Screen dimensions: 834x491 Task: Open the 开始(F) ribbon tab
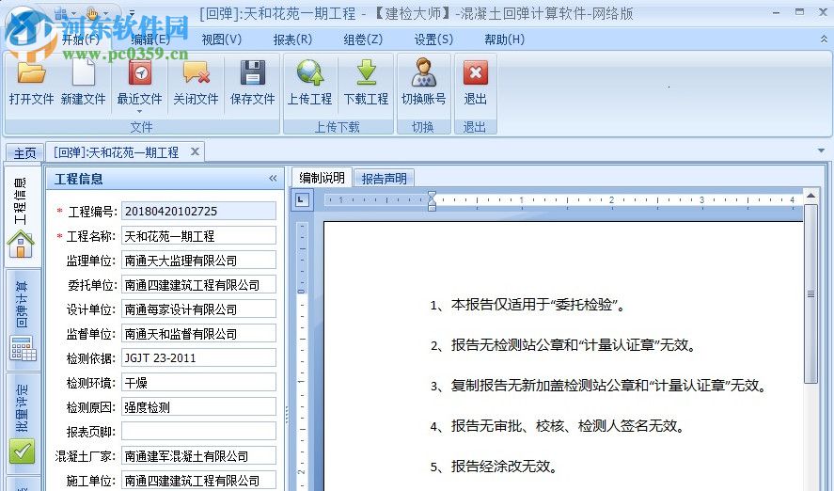coord(80,40)
